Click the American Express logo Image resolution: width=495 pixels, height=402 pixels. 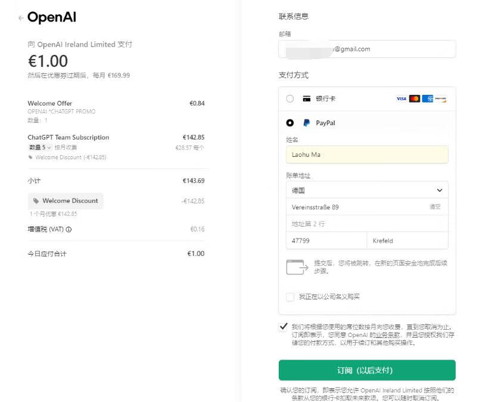click(x=428, y=98)
